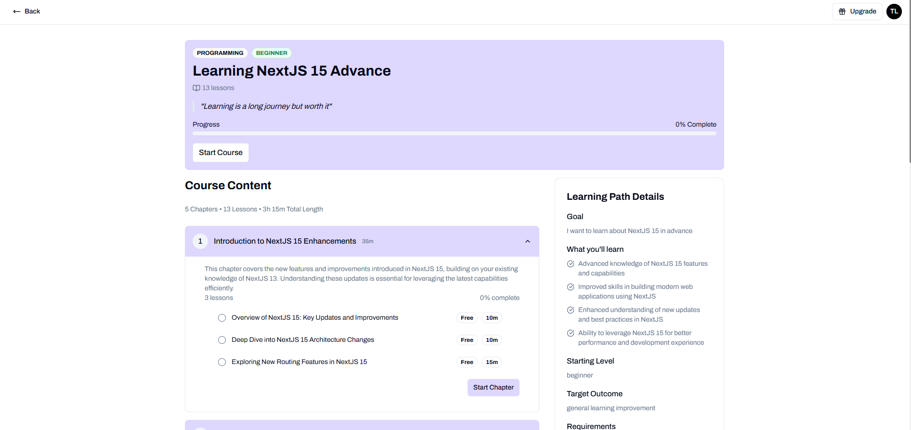The height and width of the screenshot is (430, 911).
Task: Click the course Progress bar
Action: coord(455,133)
